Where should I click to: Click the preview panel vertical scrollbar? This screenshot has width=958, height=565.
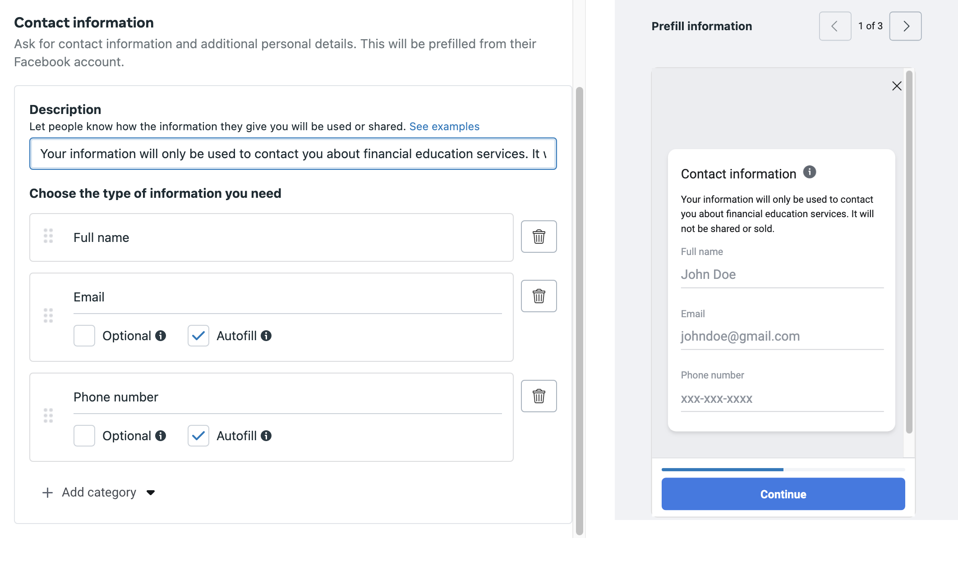coord(909,252)
